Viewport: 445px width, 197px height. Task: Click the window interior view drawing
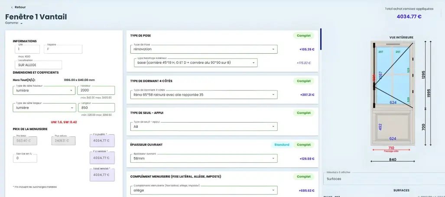[392, 93]
